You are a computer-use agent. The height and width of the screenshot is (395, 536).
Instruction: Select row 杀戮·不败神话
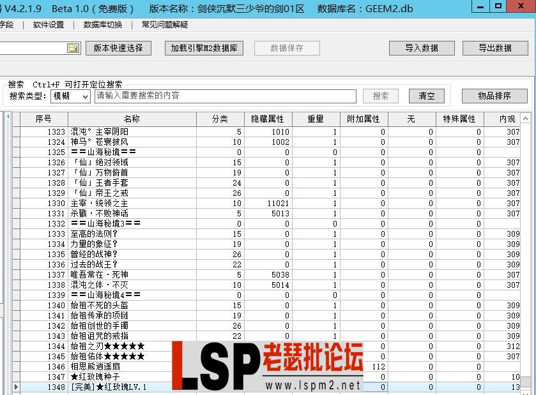coord(266,214)
